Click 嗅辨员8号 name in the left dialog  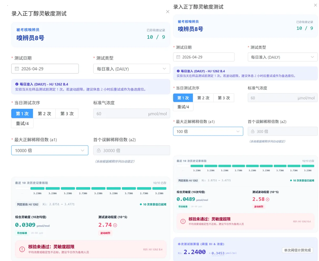(x=30, y=38)
